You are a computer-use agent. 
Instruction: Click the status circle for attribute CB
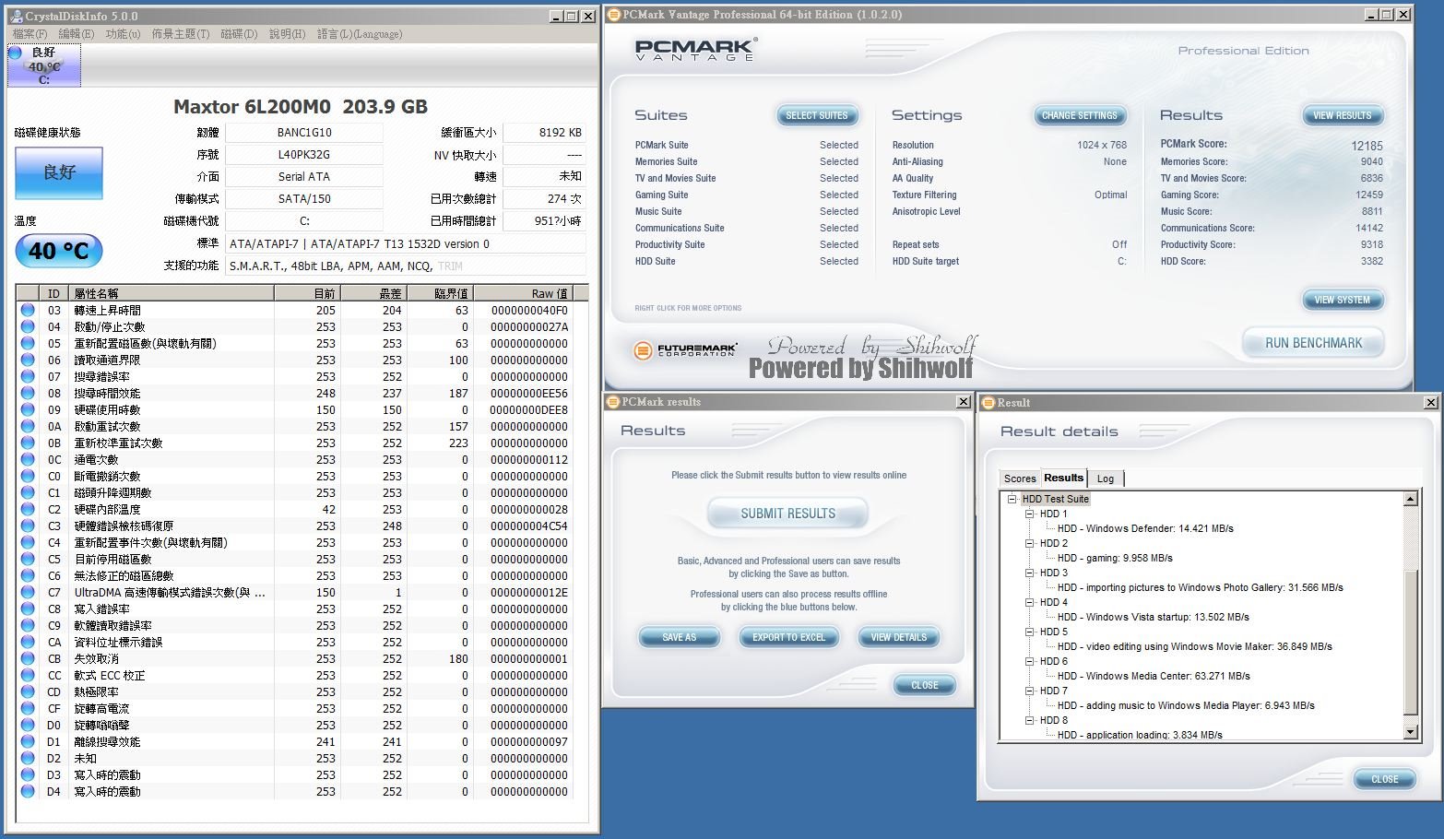coord(28,659)
